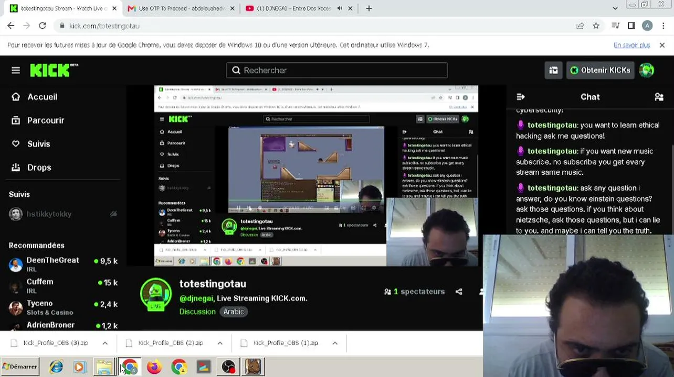Screen dimensions: 674x377
Task: Open the Chrome three-dot menu
Action: (664, 26)
